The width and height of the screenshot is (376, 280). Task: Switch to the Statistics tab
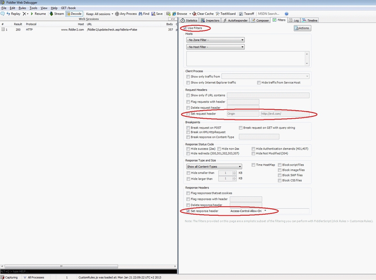click(x=189, y=21)
